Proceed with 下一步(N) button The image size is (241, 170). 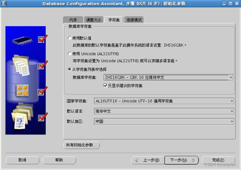click(x=182, y=160)
